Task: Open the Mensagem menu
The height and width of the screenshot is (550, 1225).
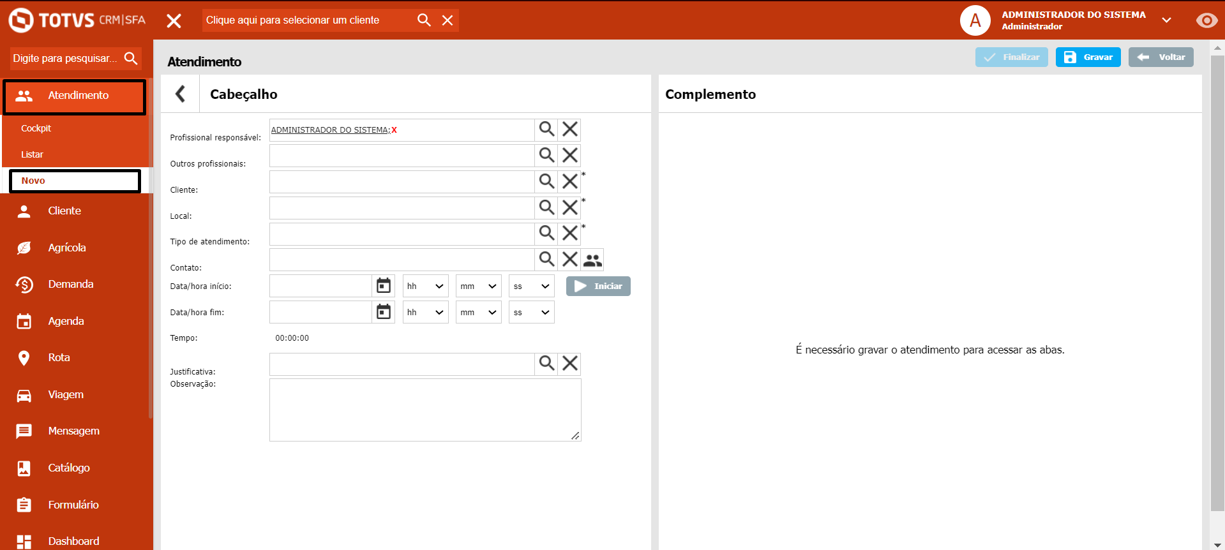Action: (x=75, y=431)
